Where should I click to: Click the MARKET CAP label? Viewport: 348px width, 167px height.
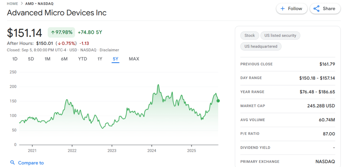[x=253, y=106]
